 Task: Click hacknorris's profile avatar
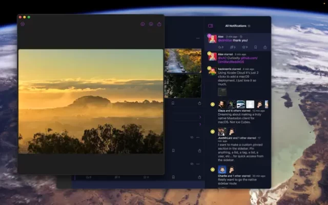coord(212,72)
